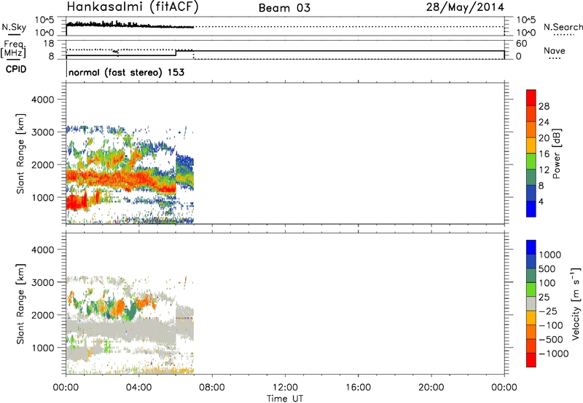Click the 'Freq. [MHz]' axis label
Viewport: 583px width, 403px height.
[x=13, y=49]
